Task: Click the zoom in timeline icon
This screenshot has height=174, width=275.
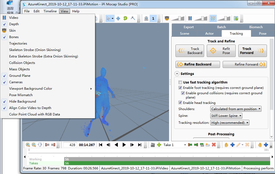Action: pyautogui.click(x=28, y=145)
